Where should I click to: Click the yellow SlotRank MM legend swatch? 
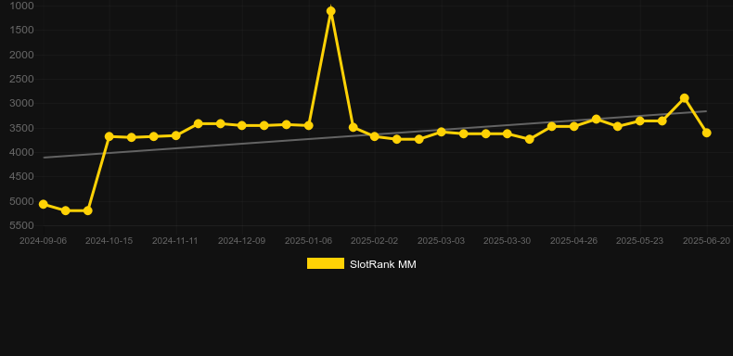[326, 263]
